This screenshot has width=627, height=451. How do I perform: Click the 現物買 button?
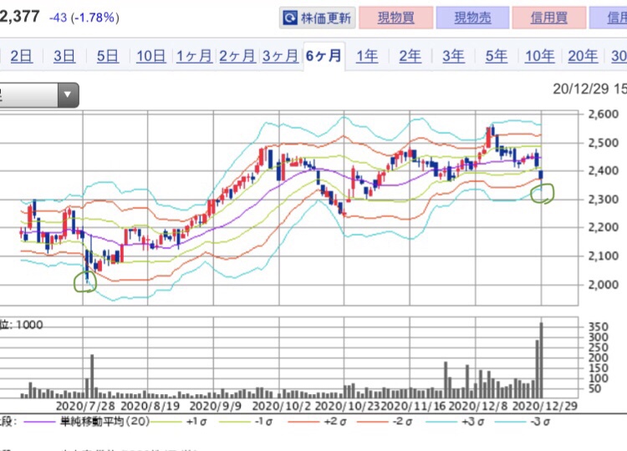[x=396, y=18]
